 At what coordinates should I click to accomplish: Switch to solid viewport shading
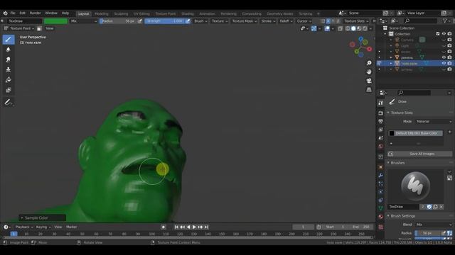353,28
